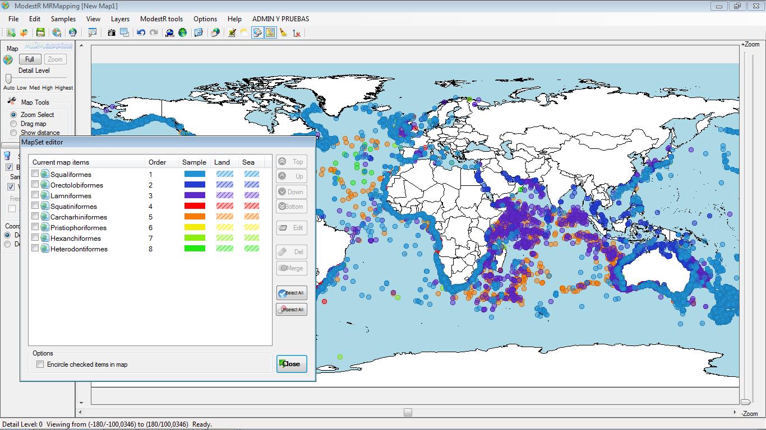Click the blue refresh toolbar icon
The image size is (766, 430).
pos(199,33)
